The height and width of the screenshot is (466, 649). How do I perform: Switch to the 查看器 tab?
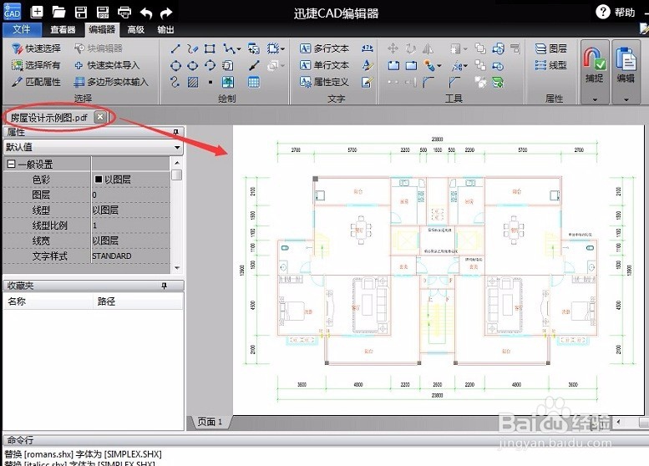pos(63,29)
